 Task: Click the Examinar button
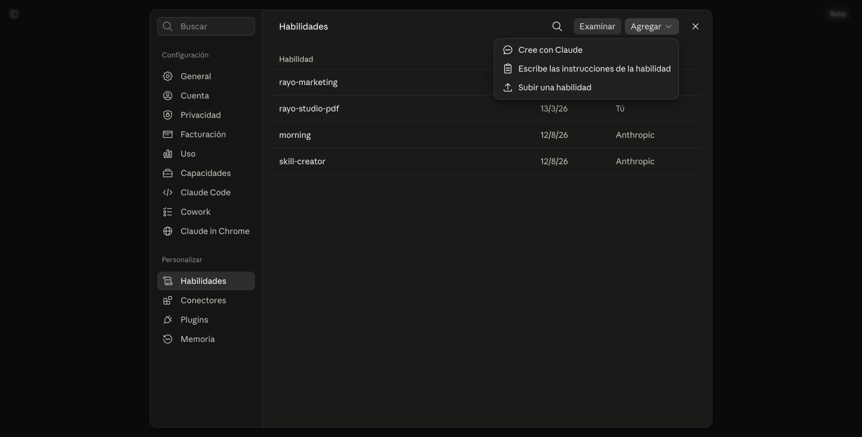pyautogui.click(x=597, y=26)
